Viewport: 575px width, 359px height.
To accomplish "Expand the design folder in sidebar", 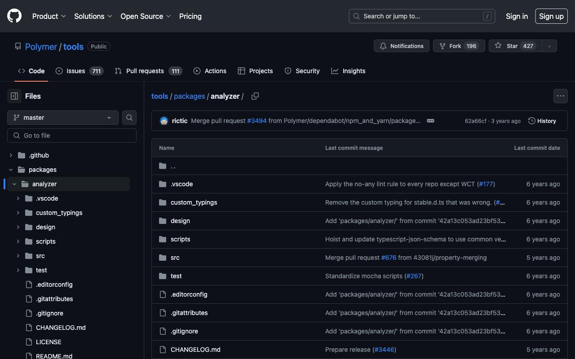I will click(18, 227).
